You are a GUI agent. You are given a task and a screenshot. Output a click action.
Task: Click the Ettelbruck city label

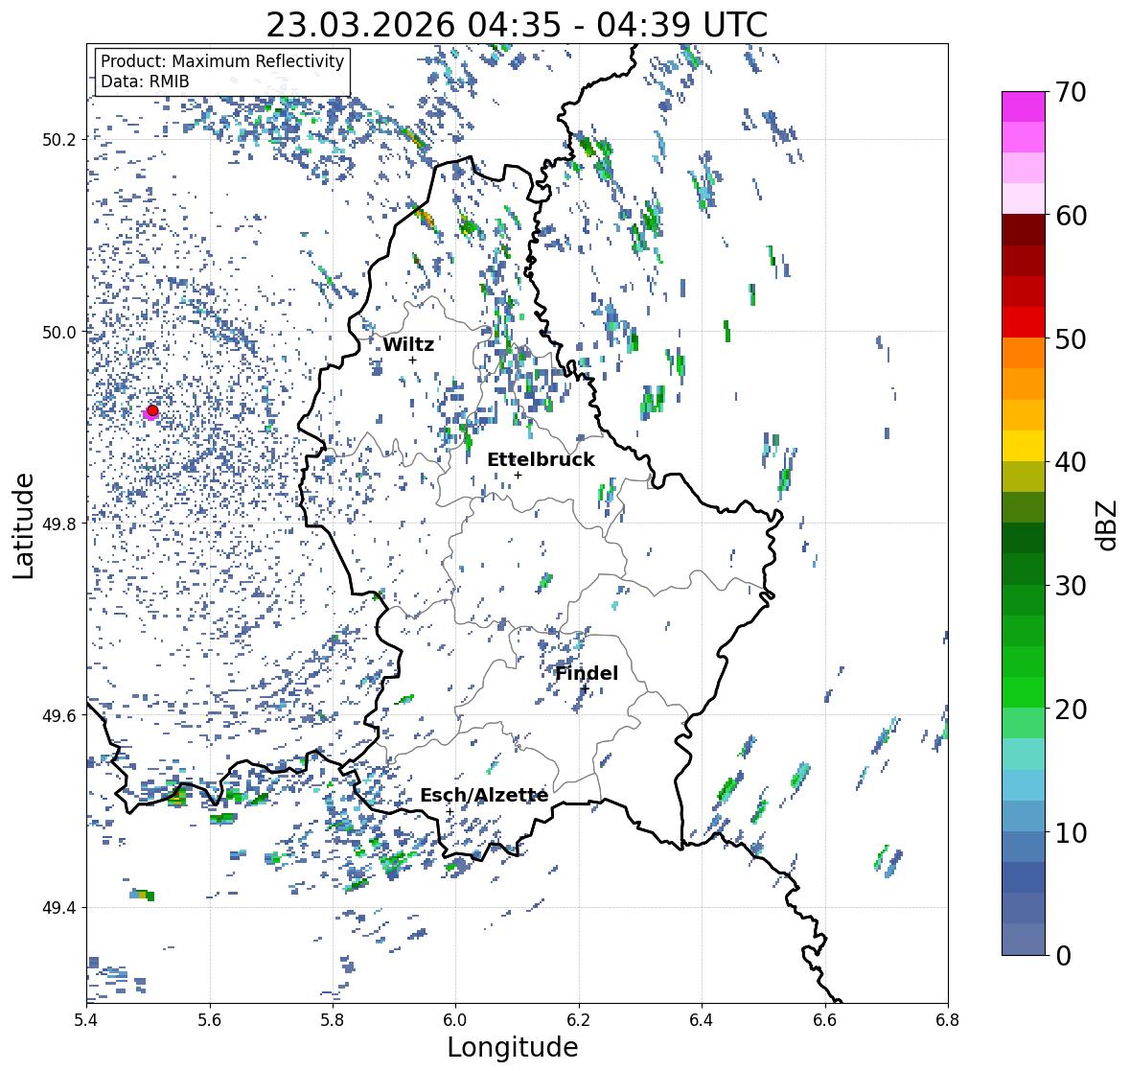point(541,460)
